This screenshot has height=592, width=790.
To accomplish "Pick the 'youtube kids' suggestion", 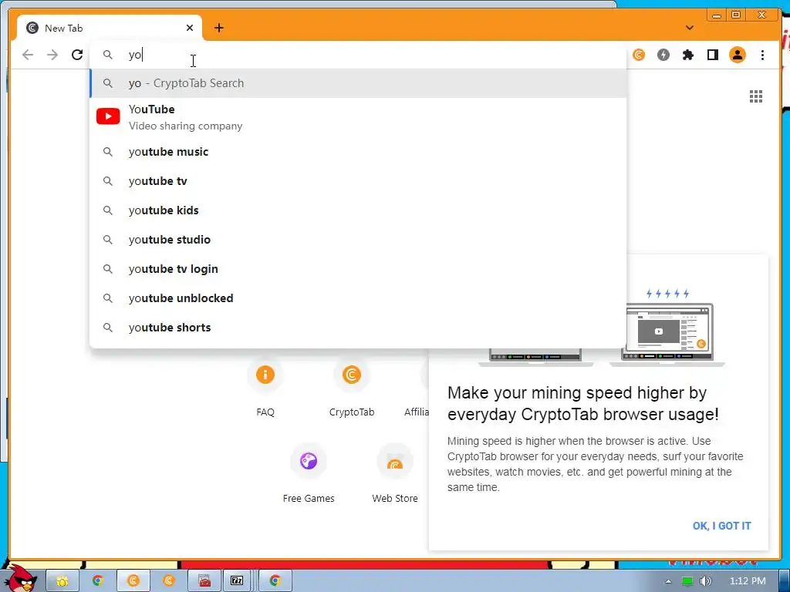I will click(x=358, y=210).
